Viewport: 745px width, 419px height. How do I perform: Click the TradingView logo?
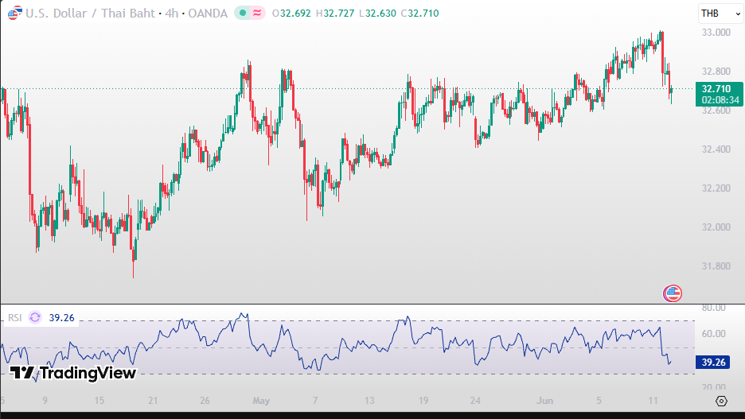point(73,373)
